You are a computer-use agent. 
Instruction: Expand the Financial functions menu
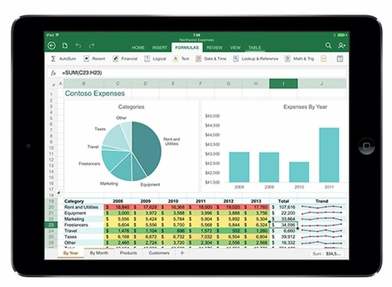click(x=125, y=58)
